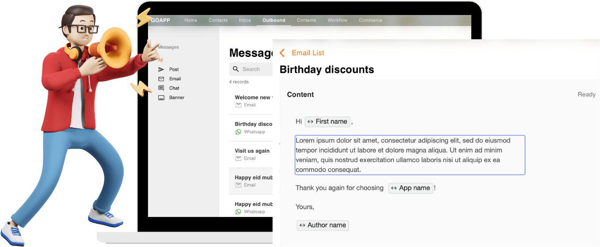Filter messages by Email in sidebar
Screen dimensions: 600x247
175,79
